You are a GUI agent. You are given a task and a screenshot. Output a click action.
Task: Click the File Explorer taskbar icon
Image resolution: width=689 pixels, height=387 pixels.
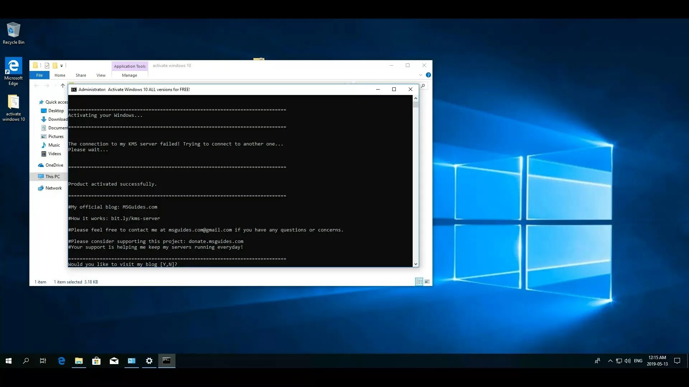79,360
